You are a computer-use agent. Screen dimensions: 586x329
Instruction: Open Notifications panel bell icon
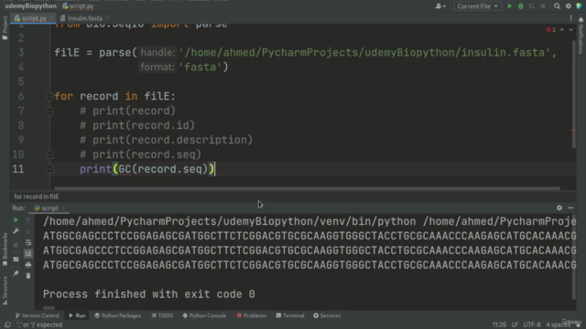(x=581, y=20)
